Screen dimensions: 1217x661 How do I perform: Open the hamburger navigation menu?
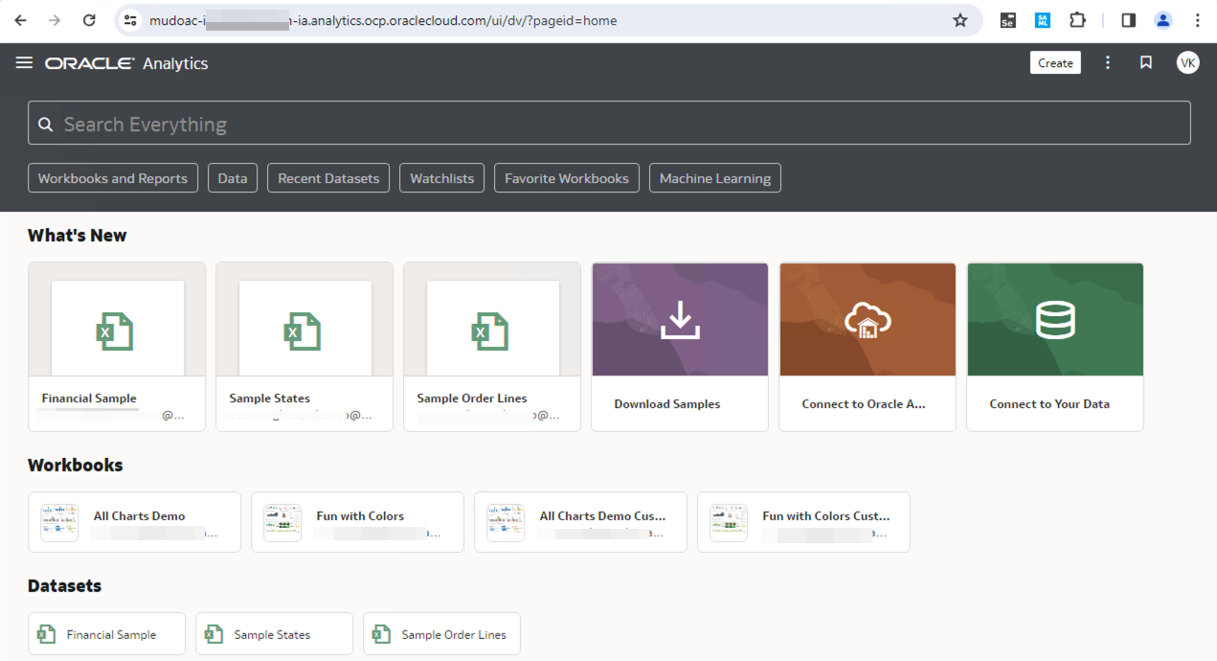(24, 62)
